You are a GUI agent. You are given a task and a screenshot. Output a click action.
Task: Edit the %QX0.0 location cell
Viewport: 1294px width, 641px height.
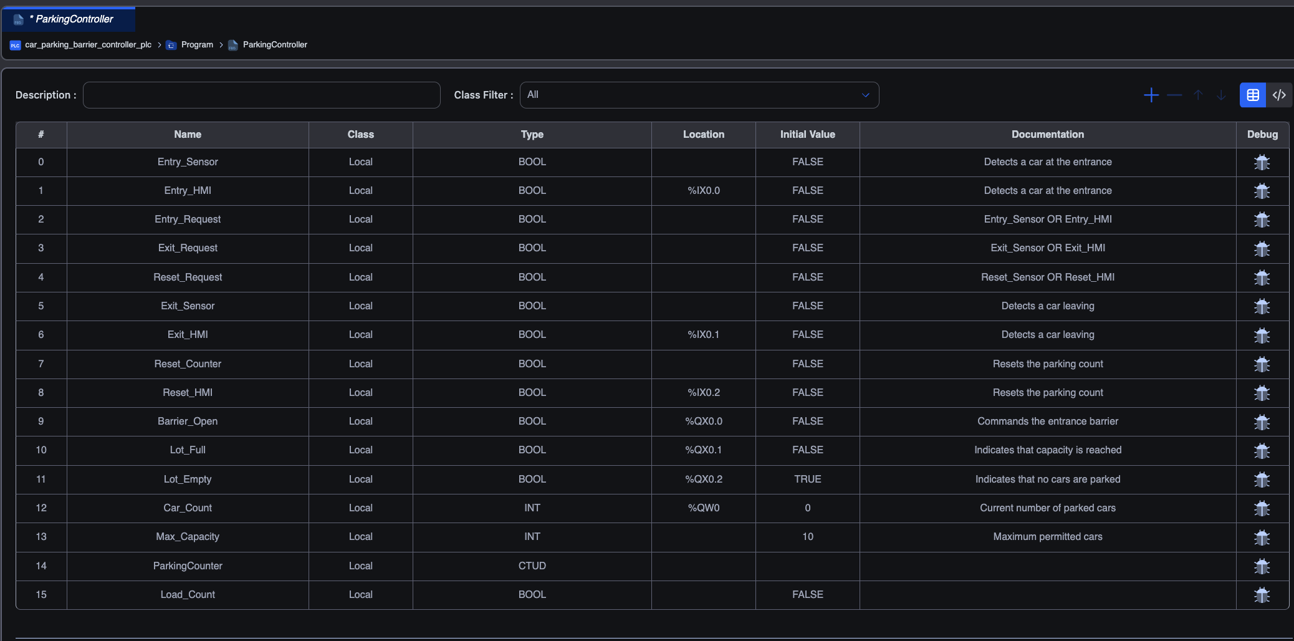[704, 422]
